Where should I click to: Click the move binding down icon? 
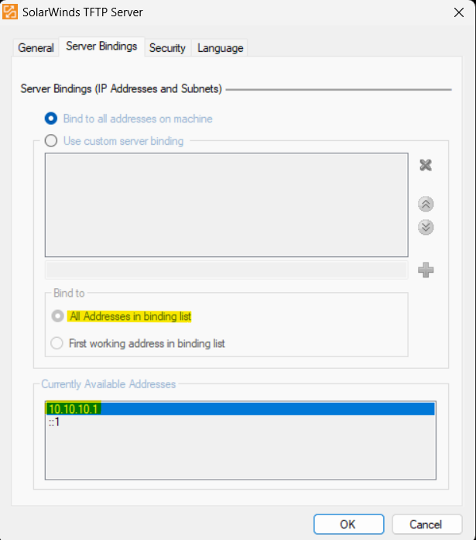[x=426, y=228]
